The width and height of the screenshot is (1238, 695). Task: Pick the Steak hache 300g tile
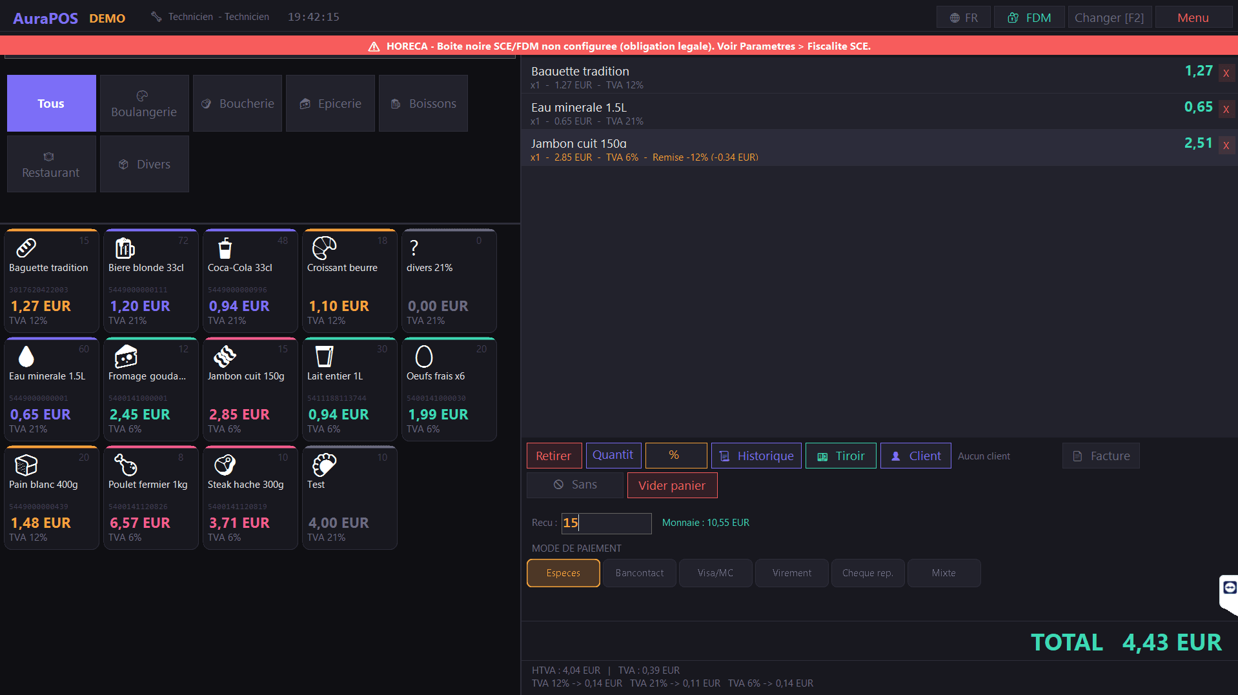pyautogui.click(x=250, y=498)
